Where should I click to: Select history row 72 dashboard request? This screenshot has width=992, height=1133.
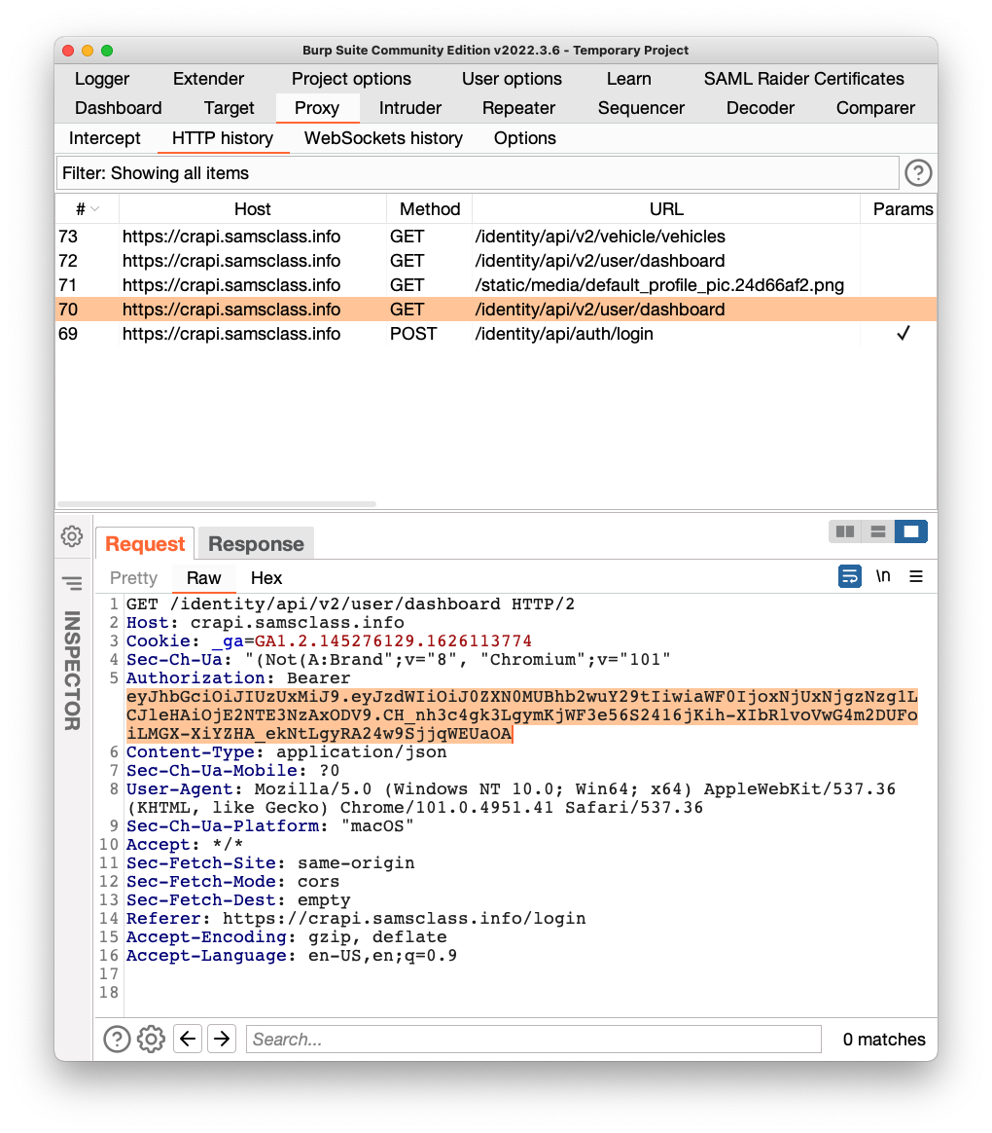[x=496, y=261]
